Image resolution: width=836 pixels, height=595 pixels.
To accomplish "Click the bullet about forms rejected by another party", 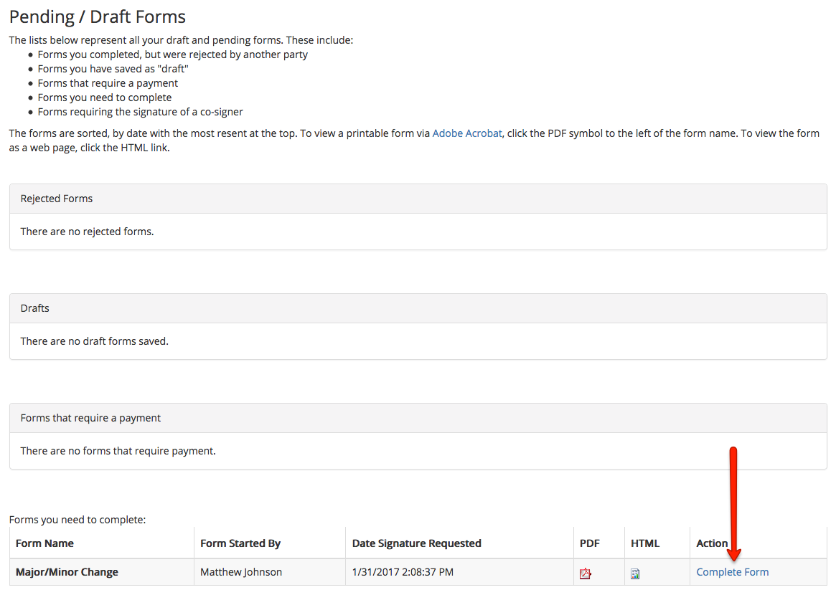I will pos(173,54).
